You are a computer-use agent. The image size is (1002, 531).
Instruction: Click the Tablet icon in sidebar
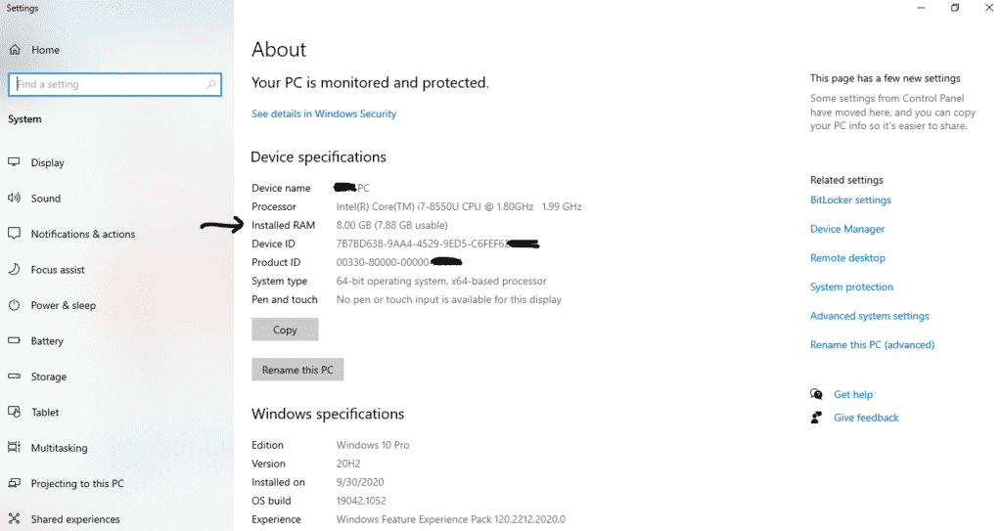[x=14, y=412]
